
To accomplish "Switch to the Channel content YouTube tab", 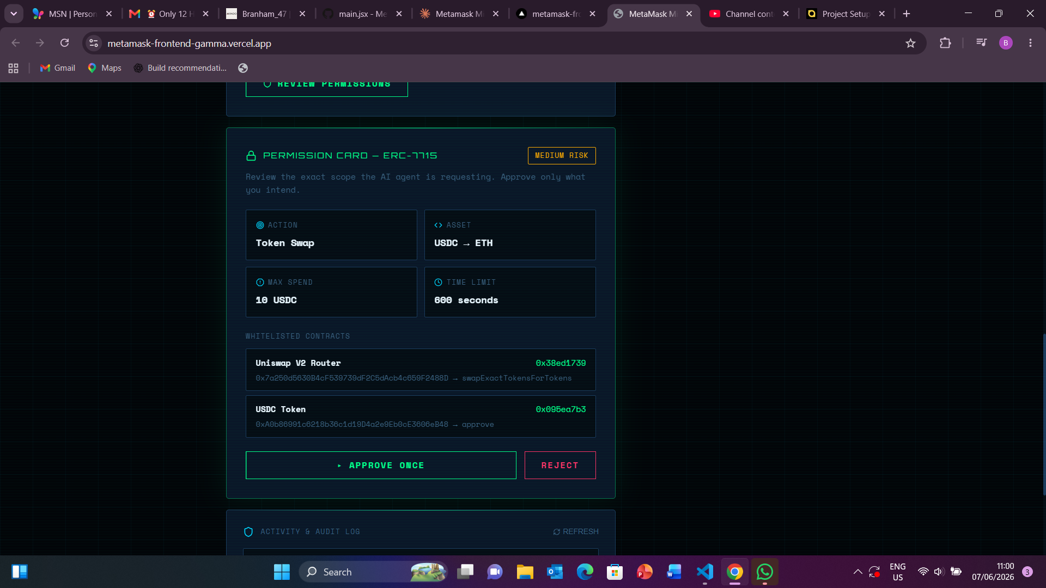I will 749,14.
